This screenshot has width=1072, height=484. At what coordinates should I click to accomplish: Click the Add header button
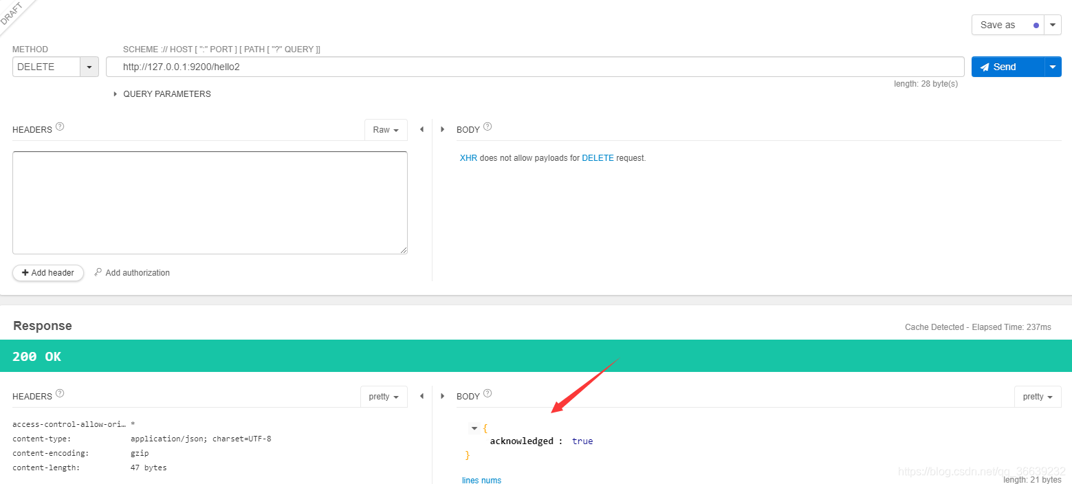tap(47, 272)
